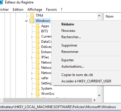Click the Appx folder icon
121x111 pixels.
[x=38, y=26]
